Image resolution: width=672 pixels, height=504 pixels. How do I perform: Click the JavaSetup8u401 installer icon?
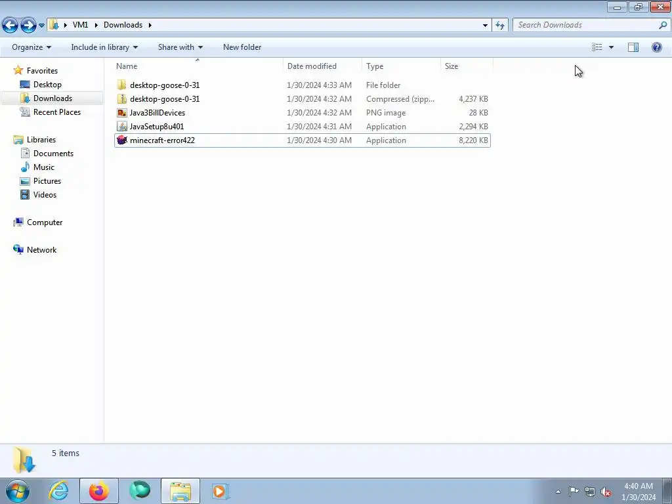[122, 127]
